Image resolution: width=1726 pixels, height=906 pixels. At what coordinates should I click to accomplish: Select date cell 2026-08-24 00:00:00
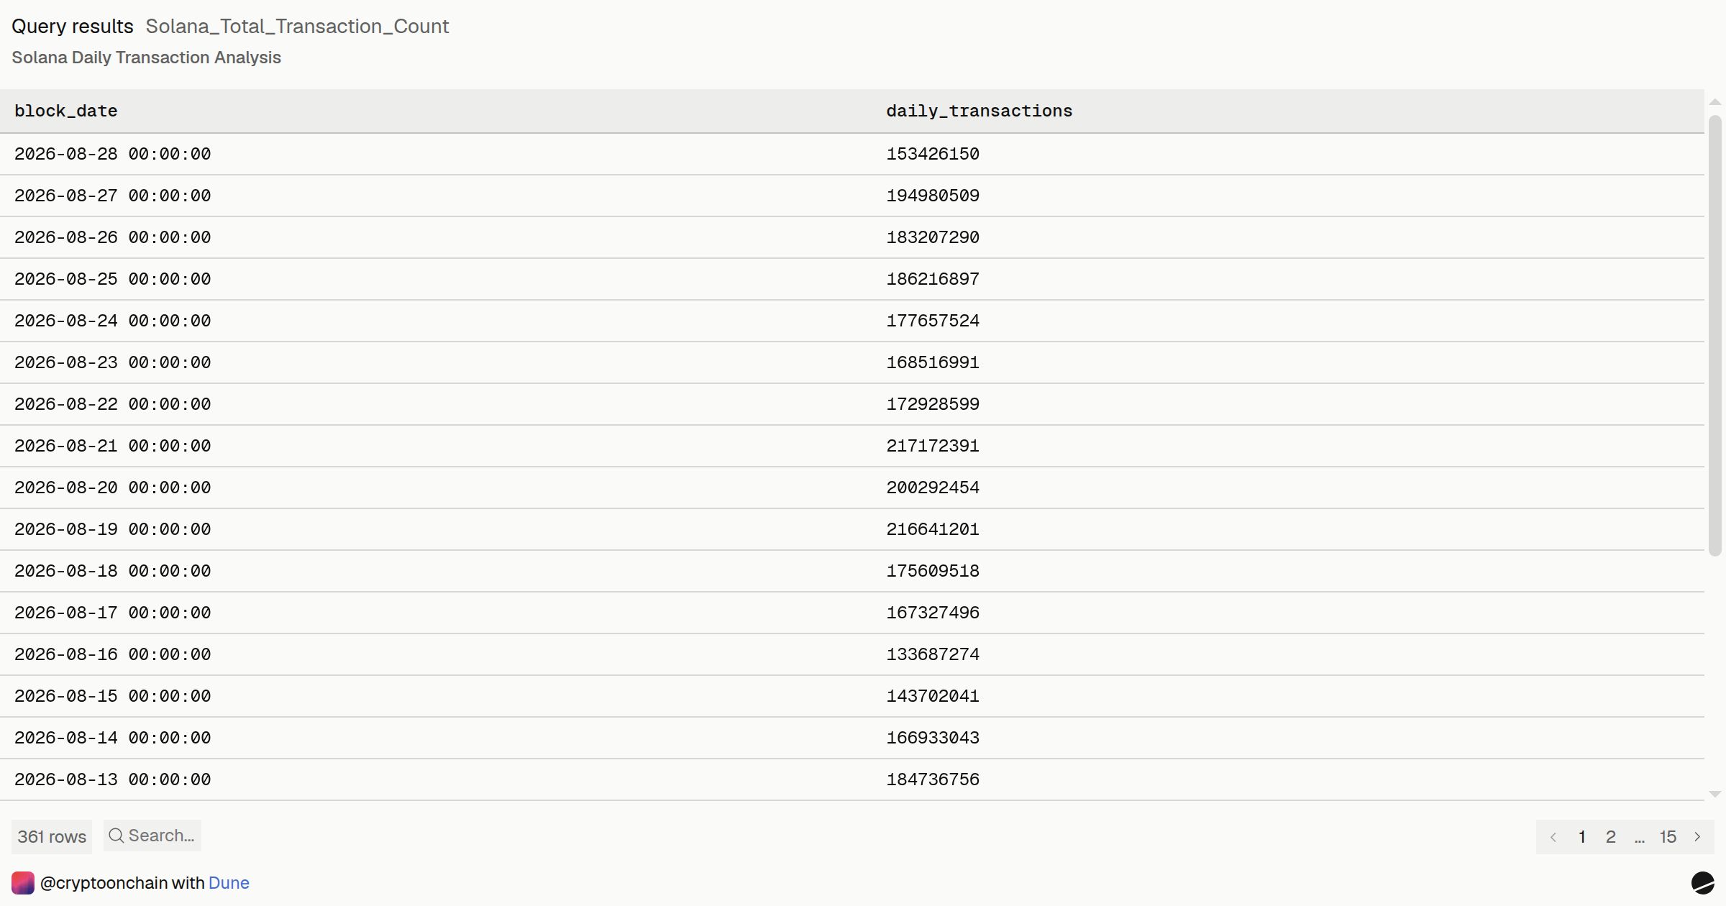(112, 321)
